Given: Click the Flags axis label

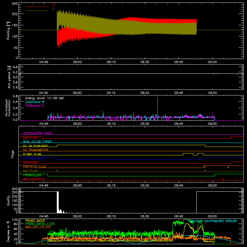Looking at the screenshot, I should (x=12, y=154).
